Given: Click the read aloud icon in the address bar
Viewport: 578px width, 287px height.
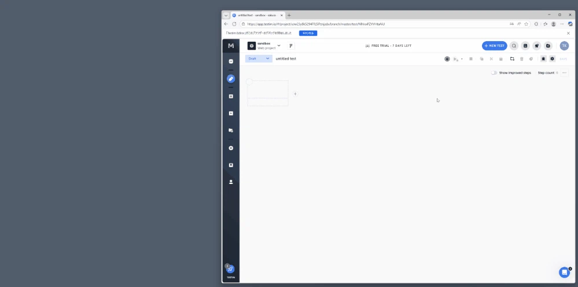Looking at the screenshot, I should [x=519, y=24].
